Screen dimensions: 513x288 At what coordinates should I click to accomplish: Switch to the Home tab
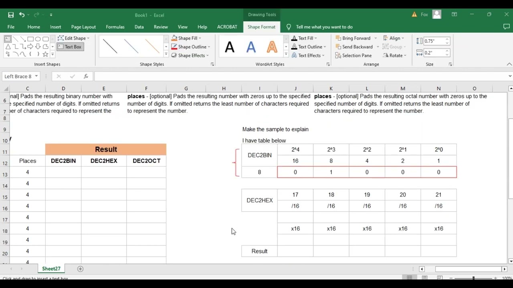(x=34, y=27)
